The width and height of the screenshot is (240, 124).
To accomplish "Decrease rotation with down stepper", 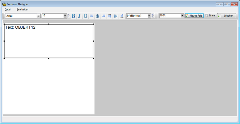I will [153, 17].
